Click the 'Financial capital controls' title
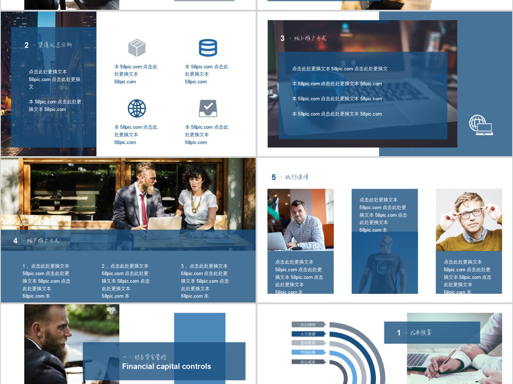The height and width of the screenshot is (384, 513). tap(166, 366)
